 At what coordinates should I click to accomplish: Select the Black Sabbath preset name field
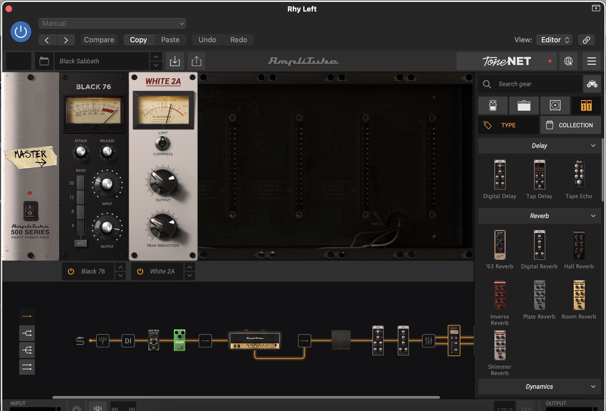click(101, 61)
